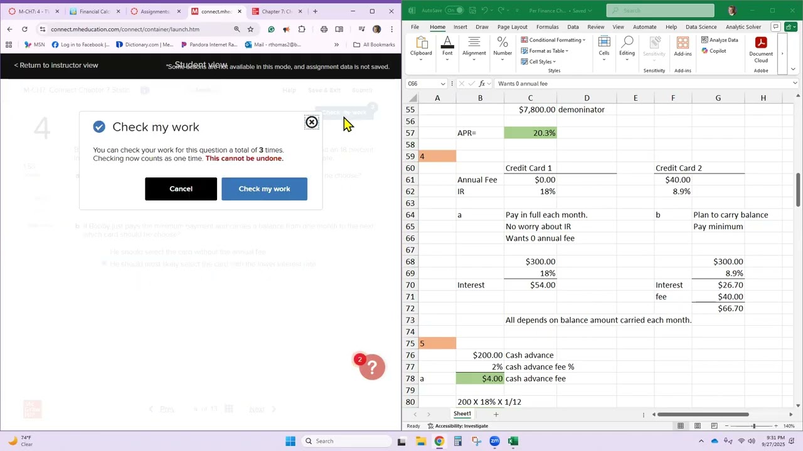Image resolution: width=803 pixels, height=451 pixels.
Task: Open the Pandora Internet Radio bookmark
Action: [x=209, y=44]
